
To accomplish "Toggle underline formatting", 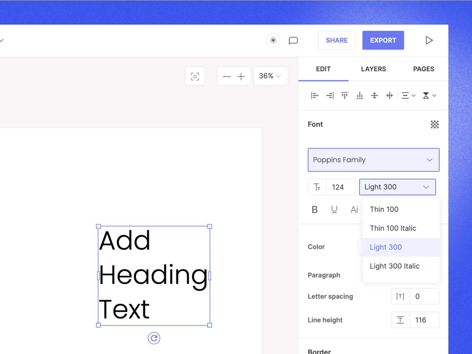I will pyautogui.click(x=334, y=209).
